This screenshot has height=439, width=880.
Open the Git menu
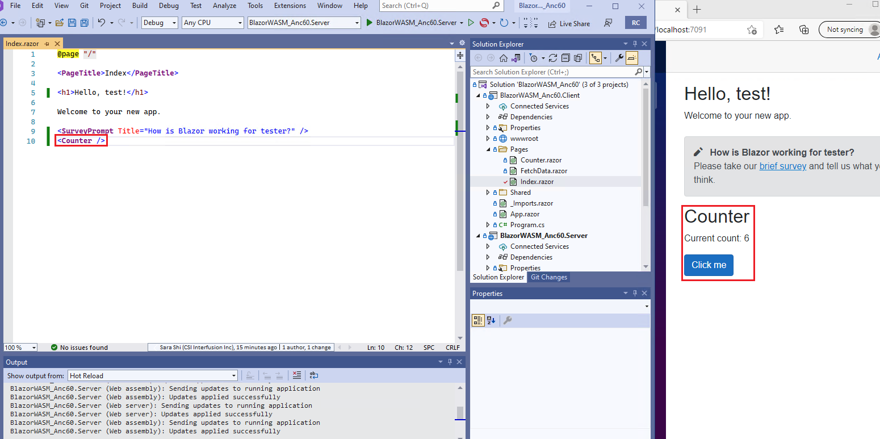[84, 6]
